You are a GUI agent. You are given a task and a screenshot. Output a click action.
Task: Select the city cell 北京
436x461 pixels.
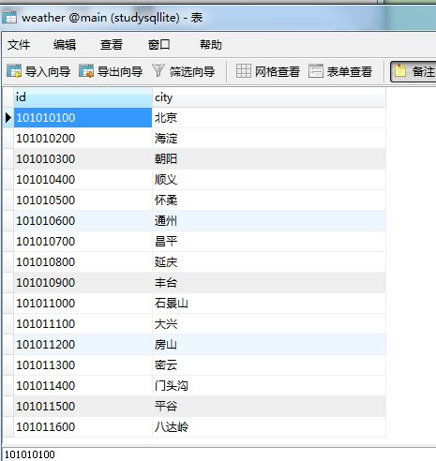(269, 118)
